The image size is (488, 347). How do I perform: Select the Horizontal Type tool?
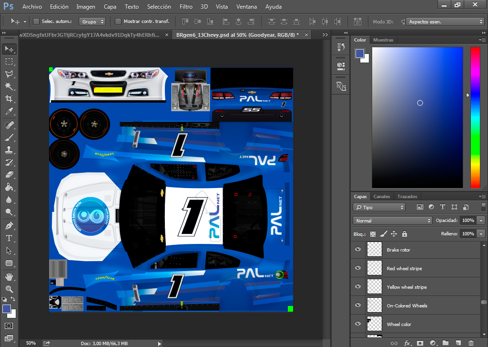9,238
